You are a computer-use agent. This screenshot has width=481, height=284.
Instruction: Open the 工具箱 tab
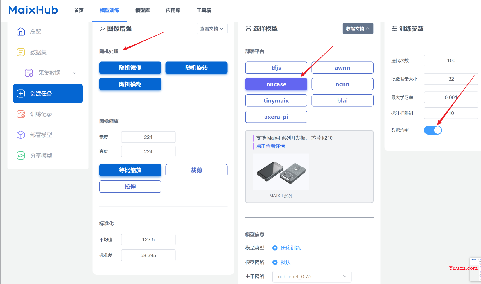coord(204,10)
